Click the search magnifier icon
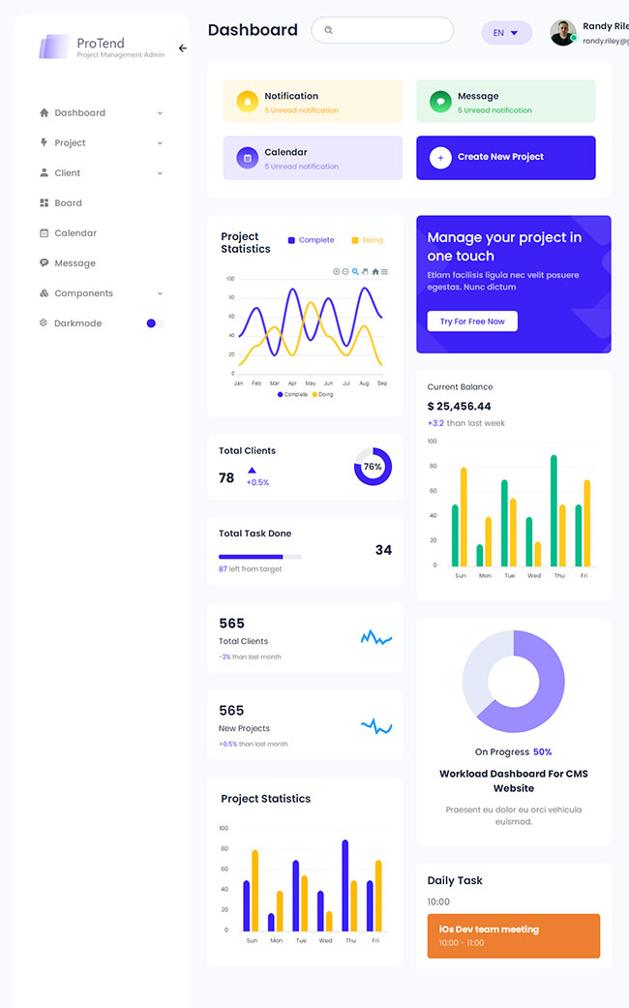629x1008 pixels. pos(329,31)
